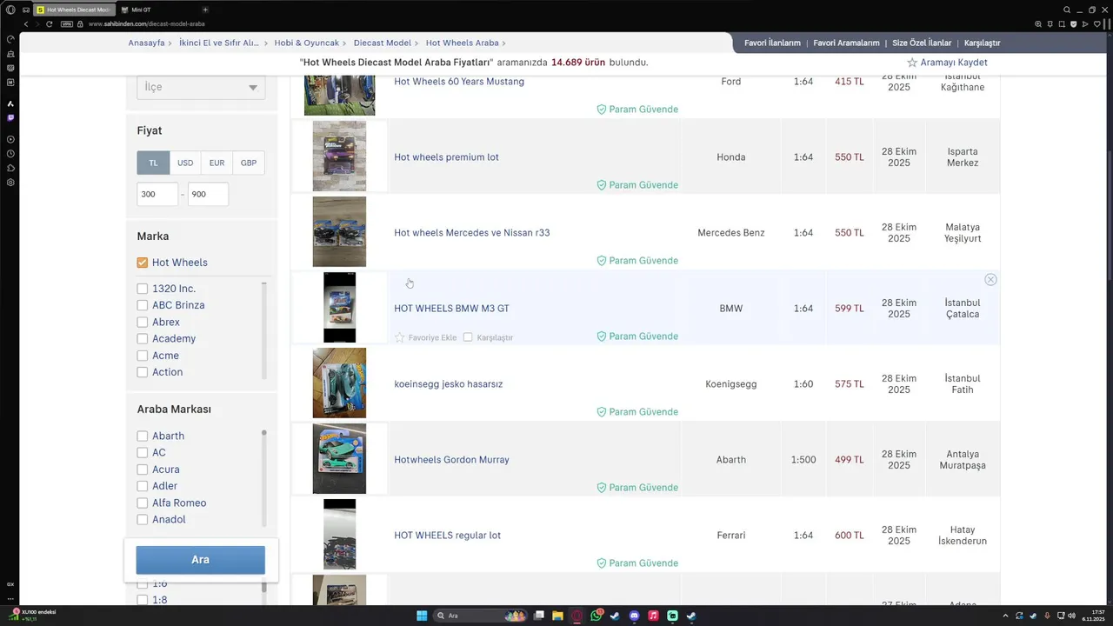This screenshot has width=1113, height=626.
Task: Open browser settings gear in sidebar
Action: 10,183
